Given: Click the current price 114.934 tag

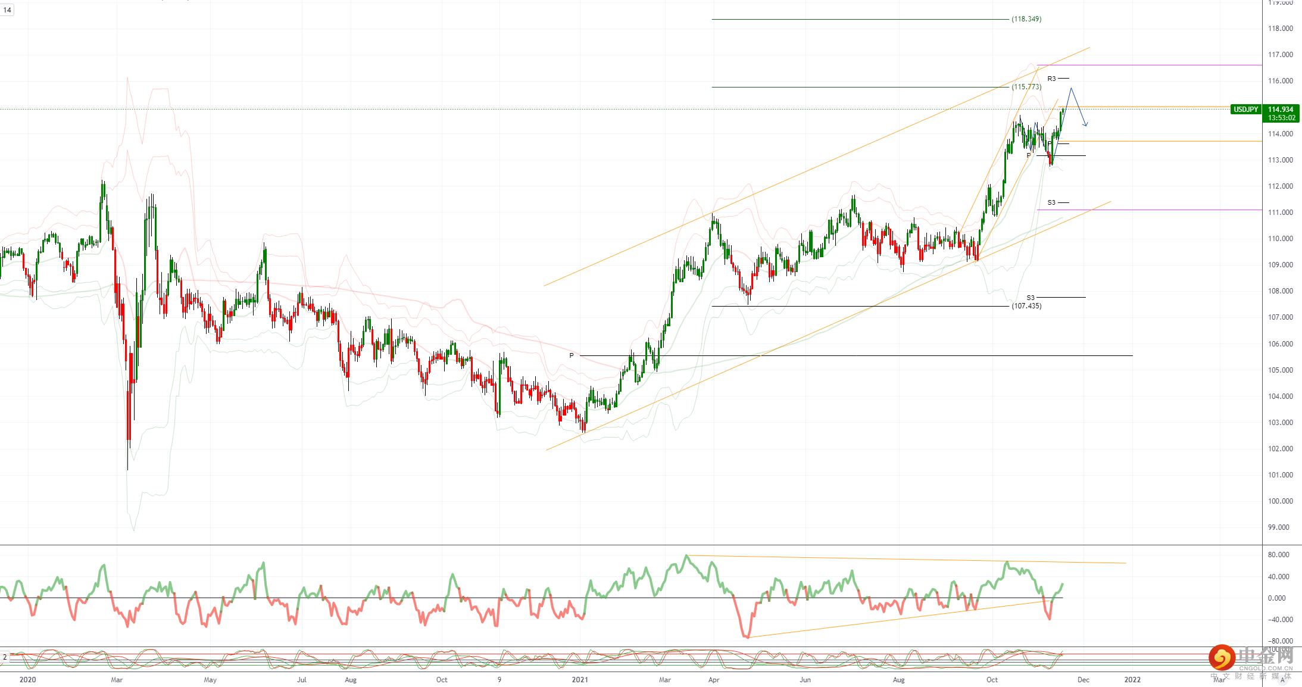Looking at the screenshot, I should (1281, 110).
